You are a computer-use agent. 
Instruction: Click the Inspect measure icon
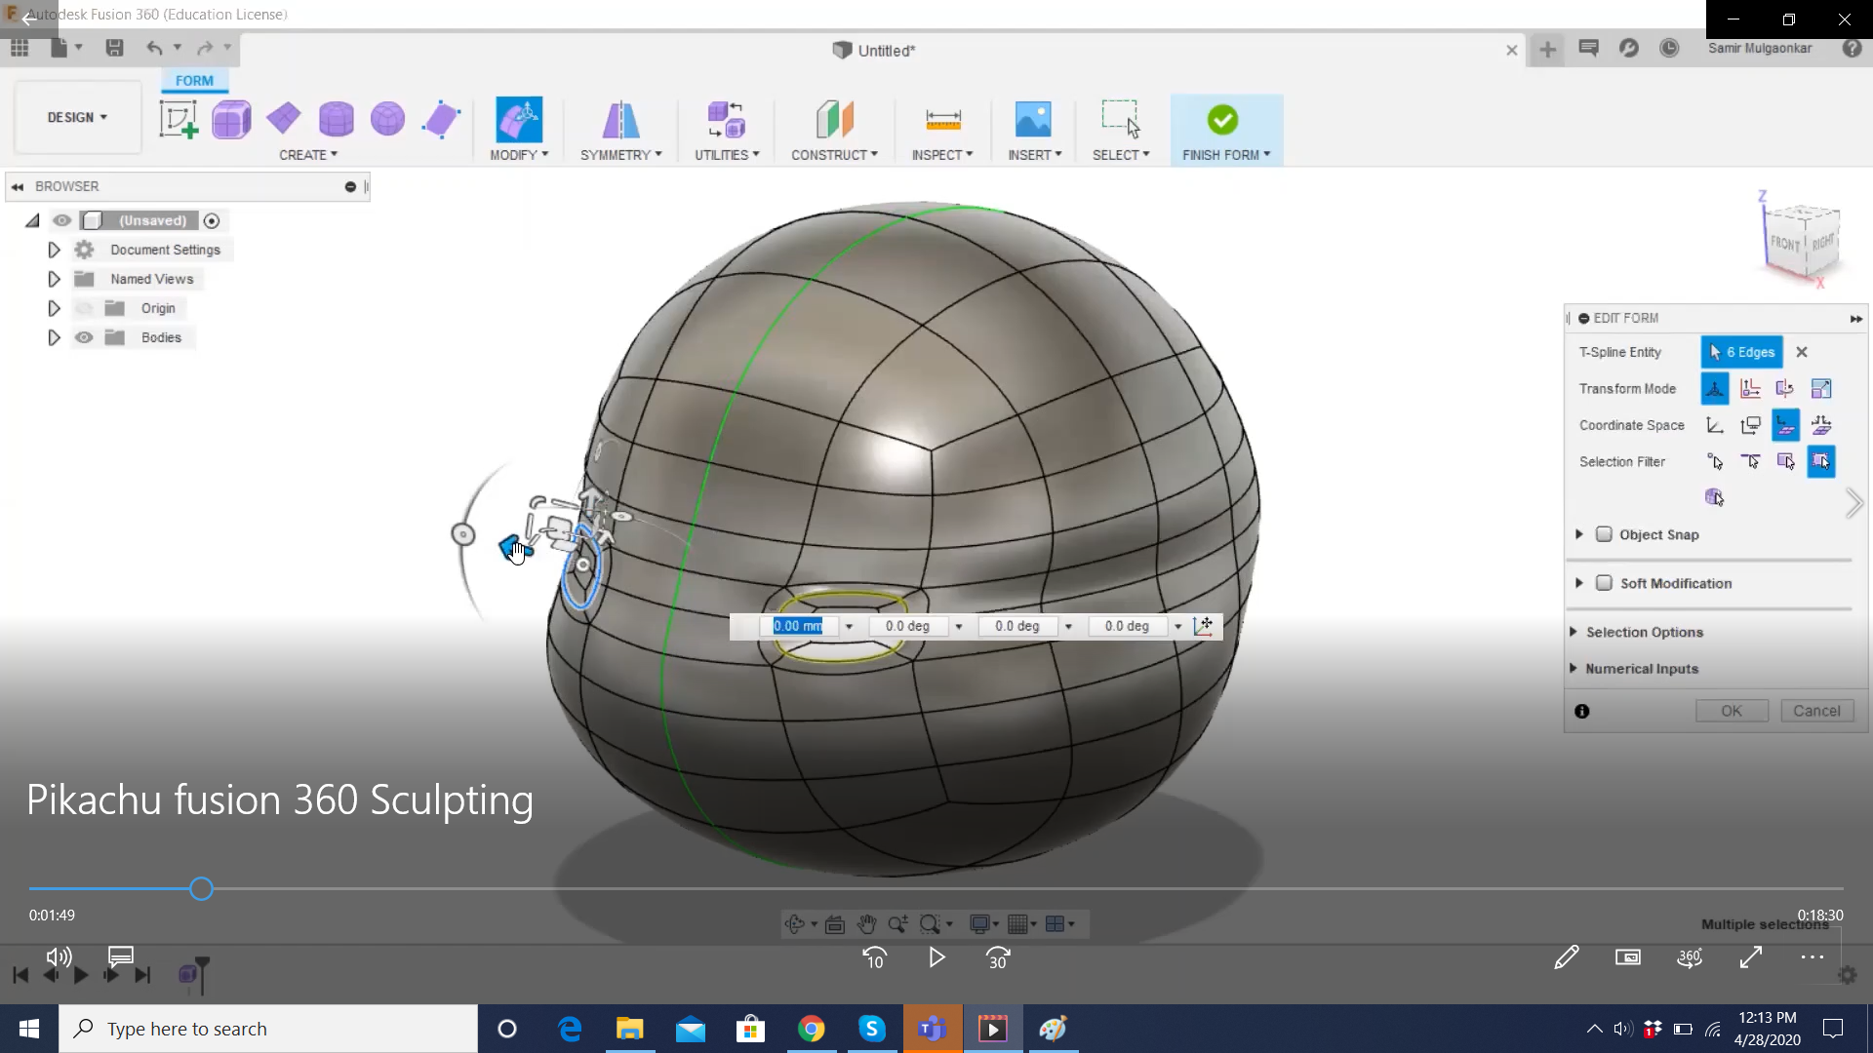click(943, 120)
